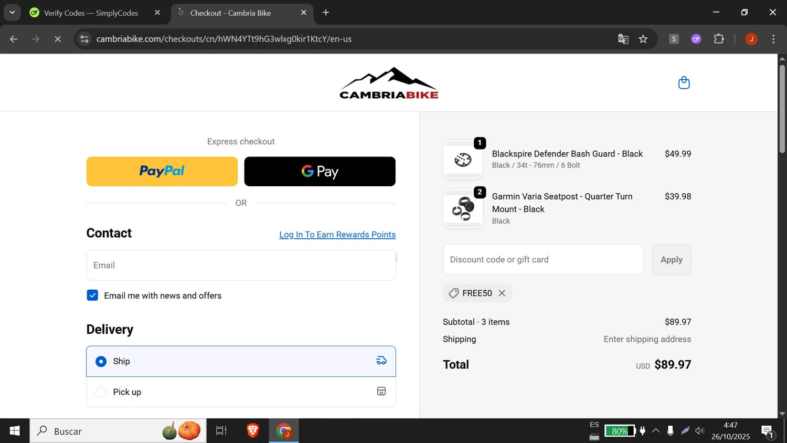Remove the FREE50 discount code
The height and width of the screenshot is (443, 787).
tap(502, 293)
